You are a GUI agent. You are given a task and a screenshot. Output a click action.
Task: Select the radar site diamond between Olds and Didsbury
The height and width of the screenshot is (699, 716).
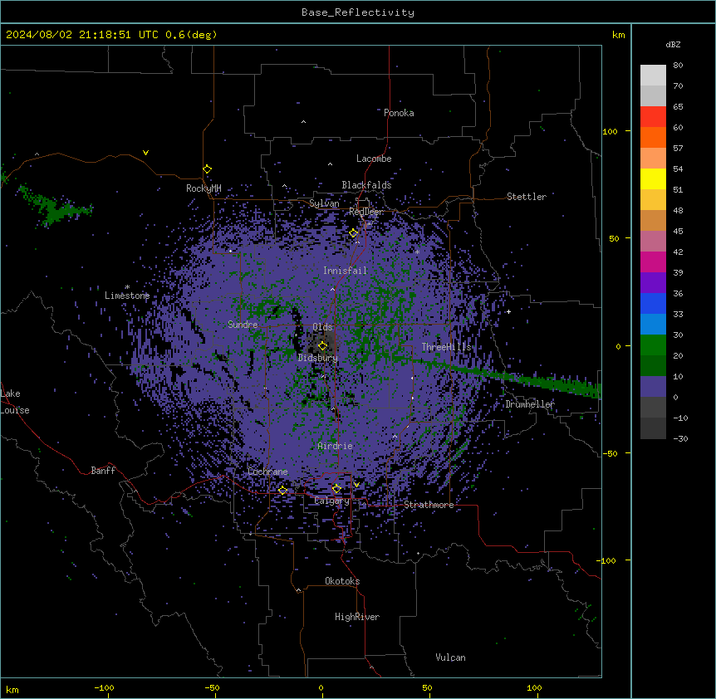click(x=322, y=346)
